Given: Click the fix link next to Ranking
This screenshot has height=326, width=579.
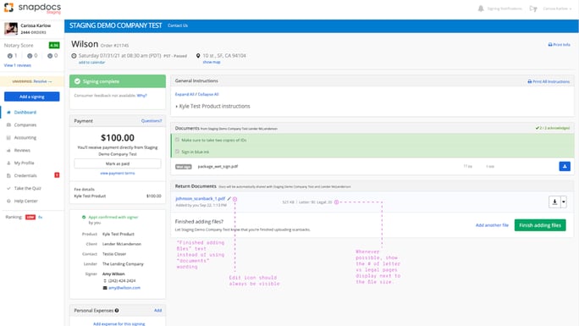Looking at the screenshot, I should (x=41, y=217).
